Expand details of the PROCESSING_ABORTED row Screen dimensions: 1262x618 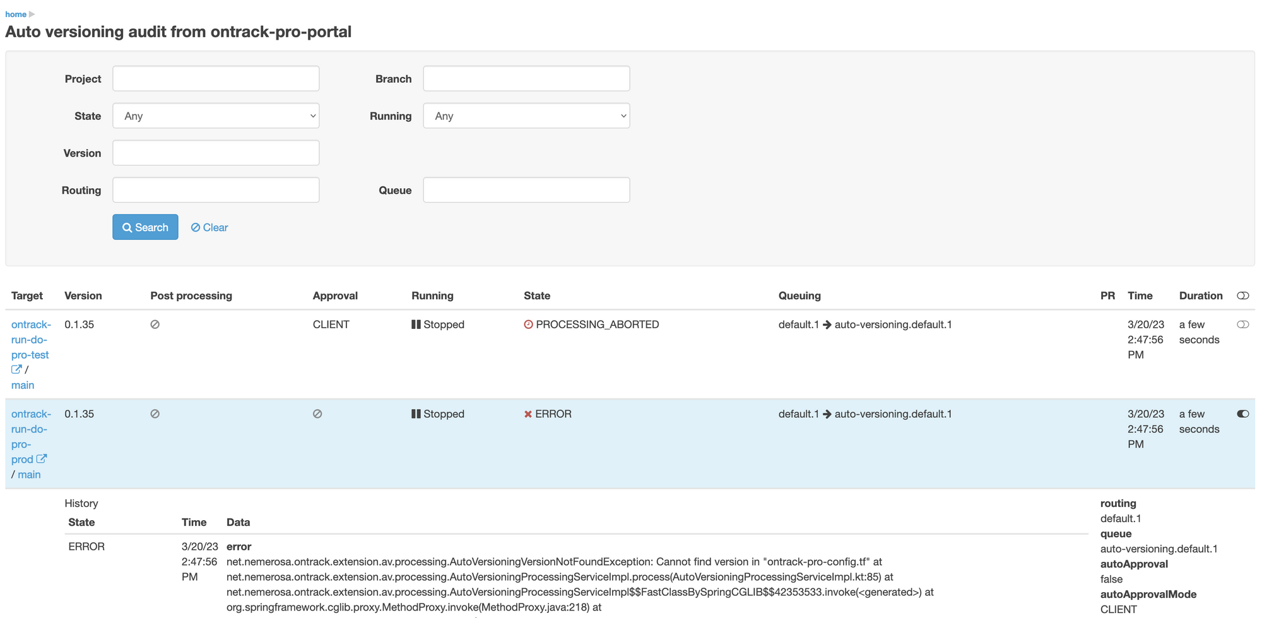pos(1242,324)
